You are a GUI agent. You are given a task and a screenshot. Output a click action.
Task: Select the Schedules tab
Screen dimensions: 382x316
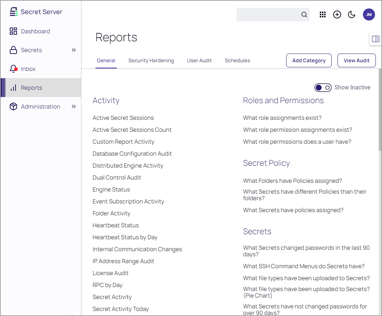click(237, 60)
